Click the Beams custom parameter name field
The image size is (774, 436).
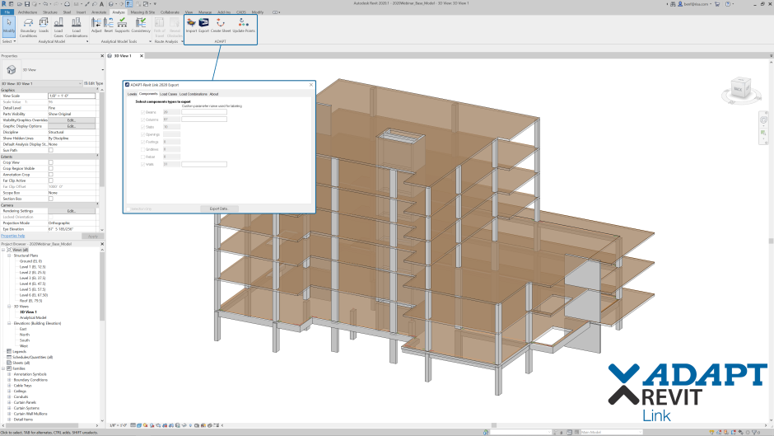[203, 111]
